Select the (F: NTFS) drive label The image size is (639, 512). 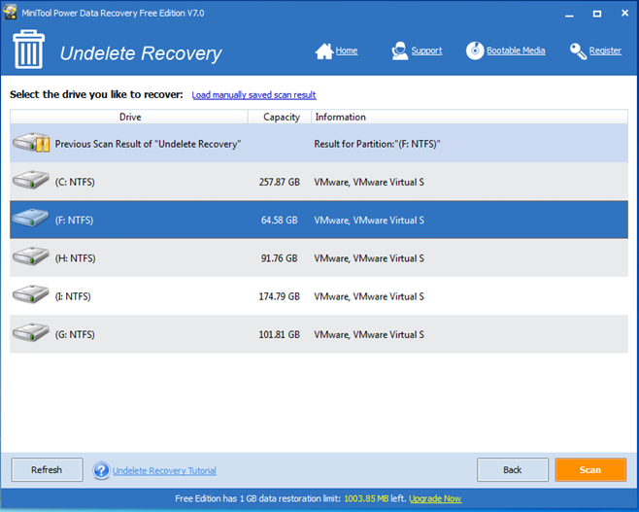tap(74, 221)
